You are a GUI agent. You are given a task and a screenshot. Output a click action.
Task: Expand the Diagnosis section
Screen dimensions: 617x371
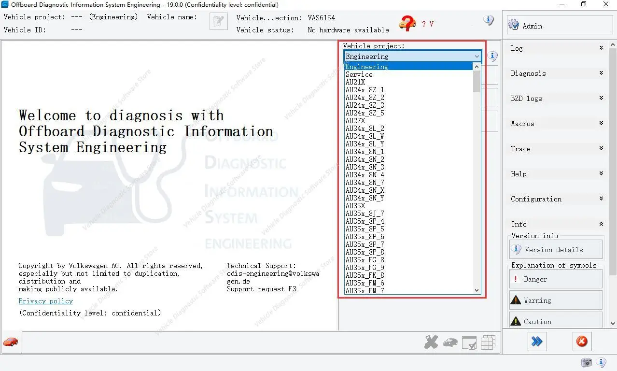[557, 73]
